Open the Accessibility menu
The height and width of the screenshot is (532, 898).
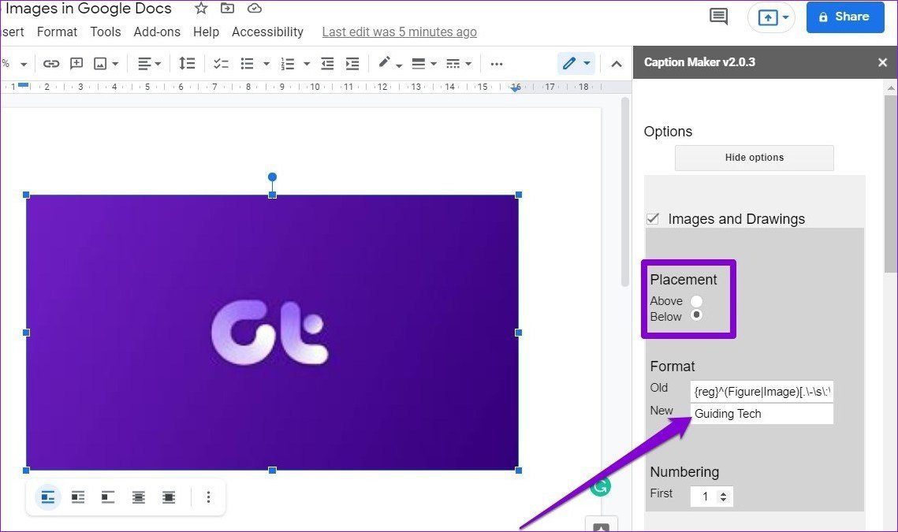coord(267,32)
